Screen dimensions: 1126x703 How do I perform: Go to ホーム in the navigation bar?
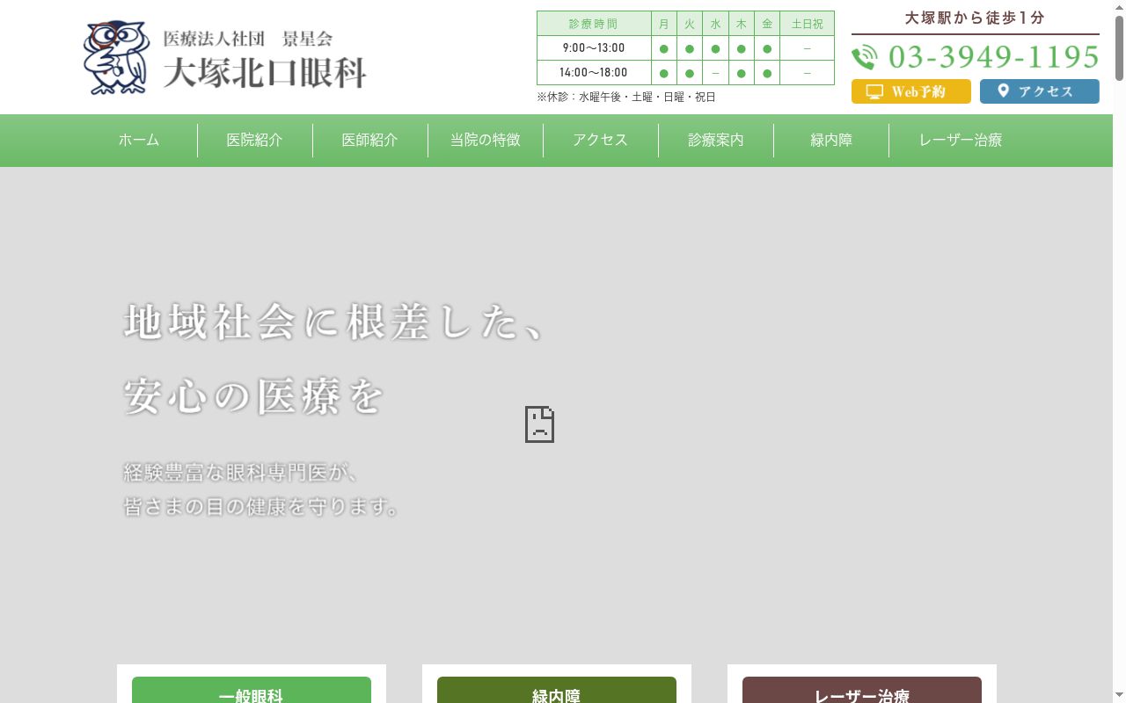click(x=139, y=141)
